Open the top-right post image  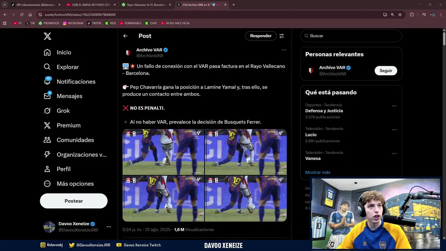tap(246, 152)
